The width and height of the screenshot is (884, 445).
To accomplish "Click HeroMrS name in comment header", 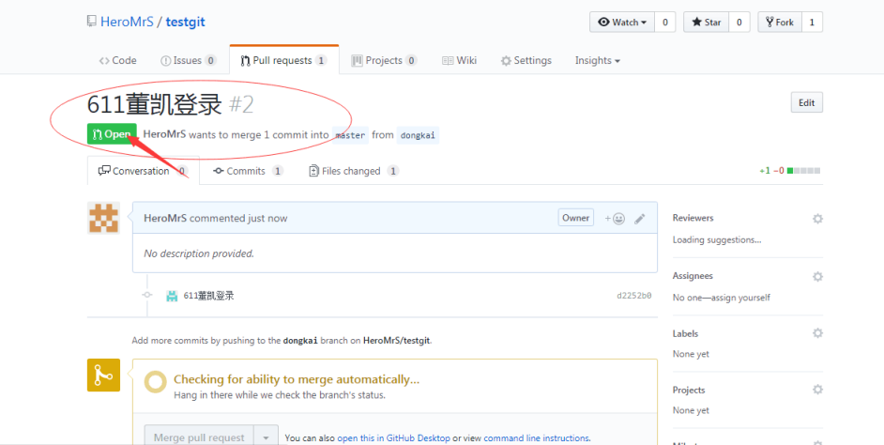I will click(x=165, y=218).
